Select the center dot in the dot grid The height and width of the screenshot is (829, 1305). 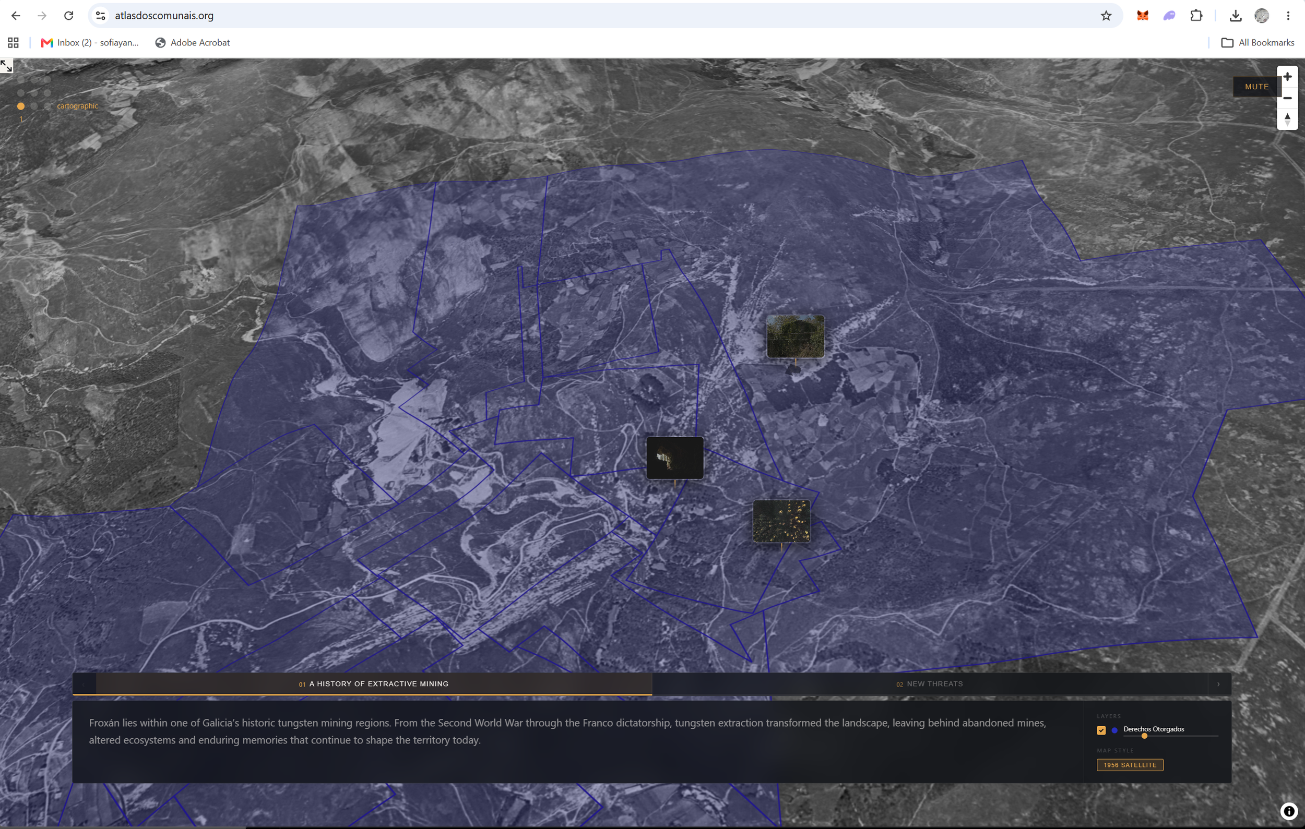(x=34, y=93)
